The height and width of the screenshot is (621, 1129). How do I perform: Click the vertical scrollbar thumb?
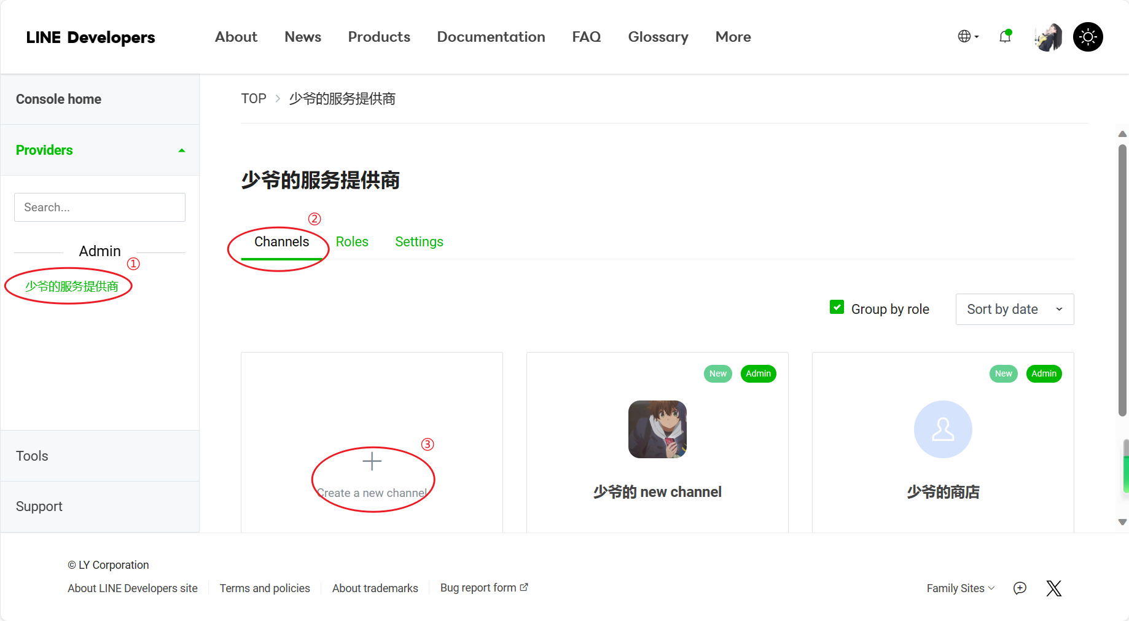1122,280
